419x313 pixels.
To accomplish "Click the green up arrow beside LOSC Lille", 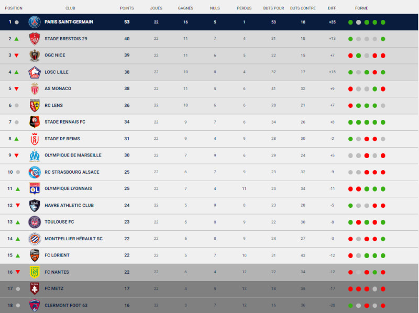I will 17,72.
